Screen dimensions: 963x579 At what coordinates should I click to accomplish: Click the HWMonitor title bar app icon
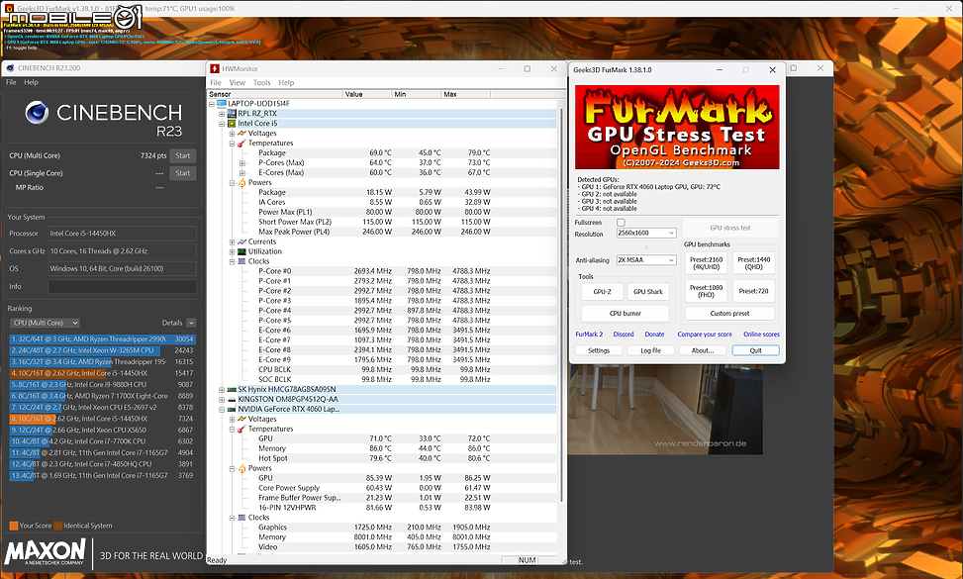coord(215,68)
